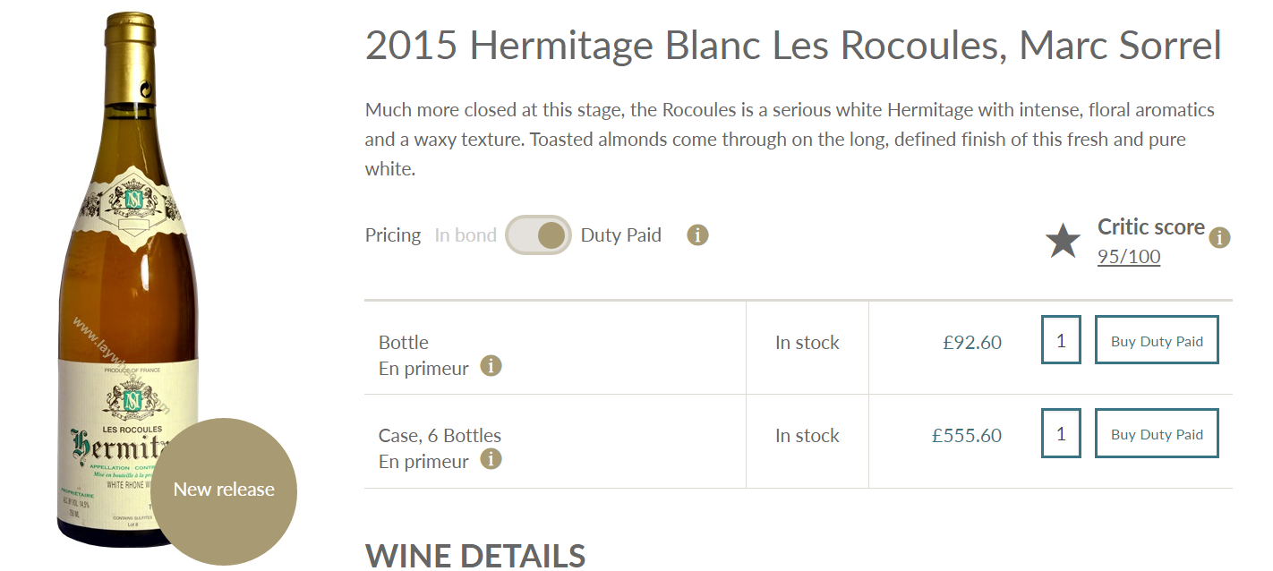The height and width of the screenshot is (571, 1273).
Task: Click the info icon beside Duty Paid pricing
Action: pyautogui.click(x=697, y=235)
